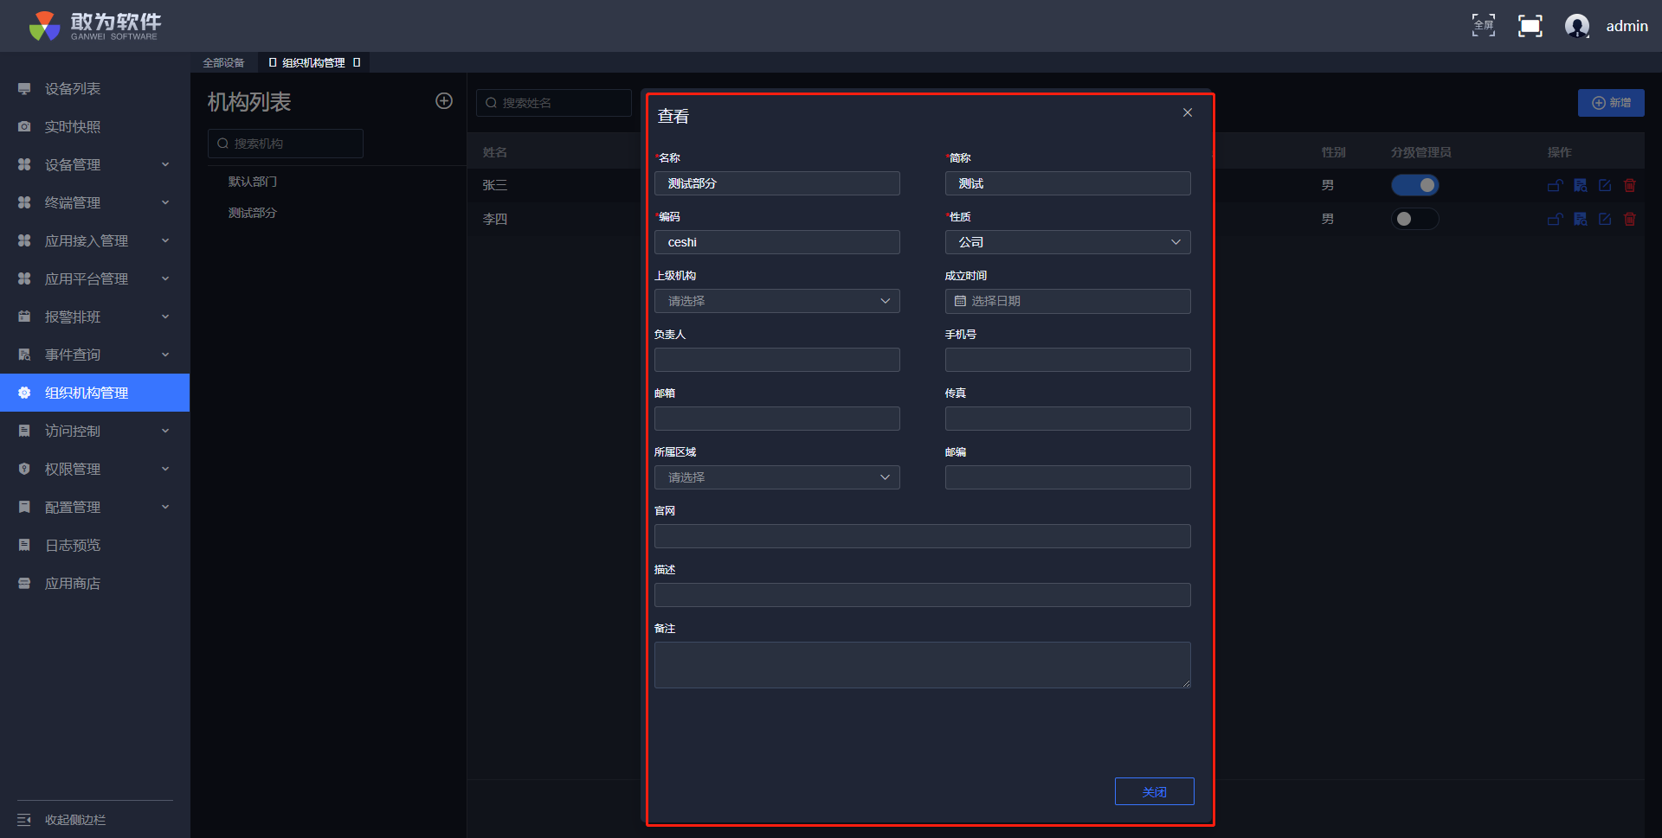Expand the 应用接入管理 submenu chevron
This screenshot has height=838, width=1662.
click(165, 240)
